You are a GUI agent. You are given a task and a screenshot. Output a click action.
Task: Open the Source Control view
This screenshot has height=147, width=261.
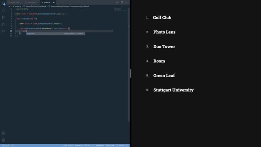pos(3,17)
